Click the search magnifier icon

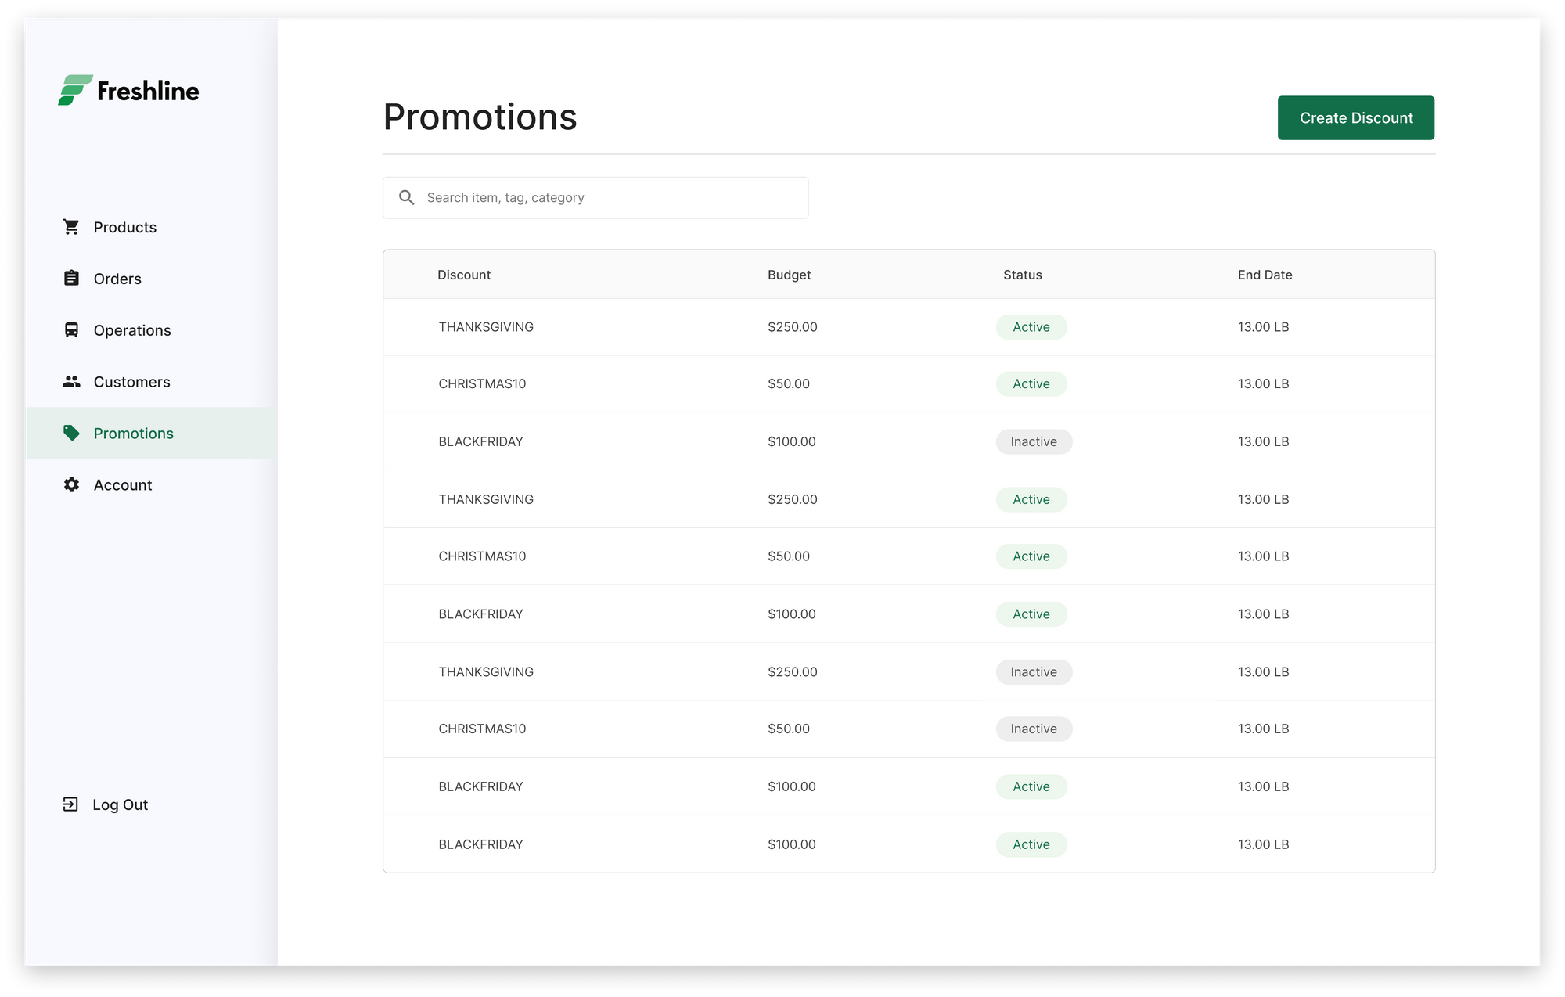(x=407, y=197)
